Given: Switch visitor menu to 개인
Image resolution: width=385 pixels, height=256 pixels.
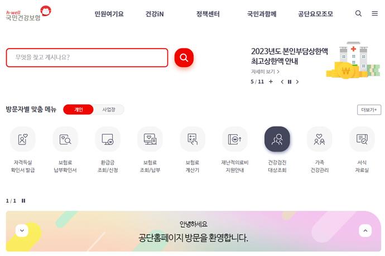Looking at the screenshot, I should (x=78, y=109).
